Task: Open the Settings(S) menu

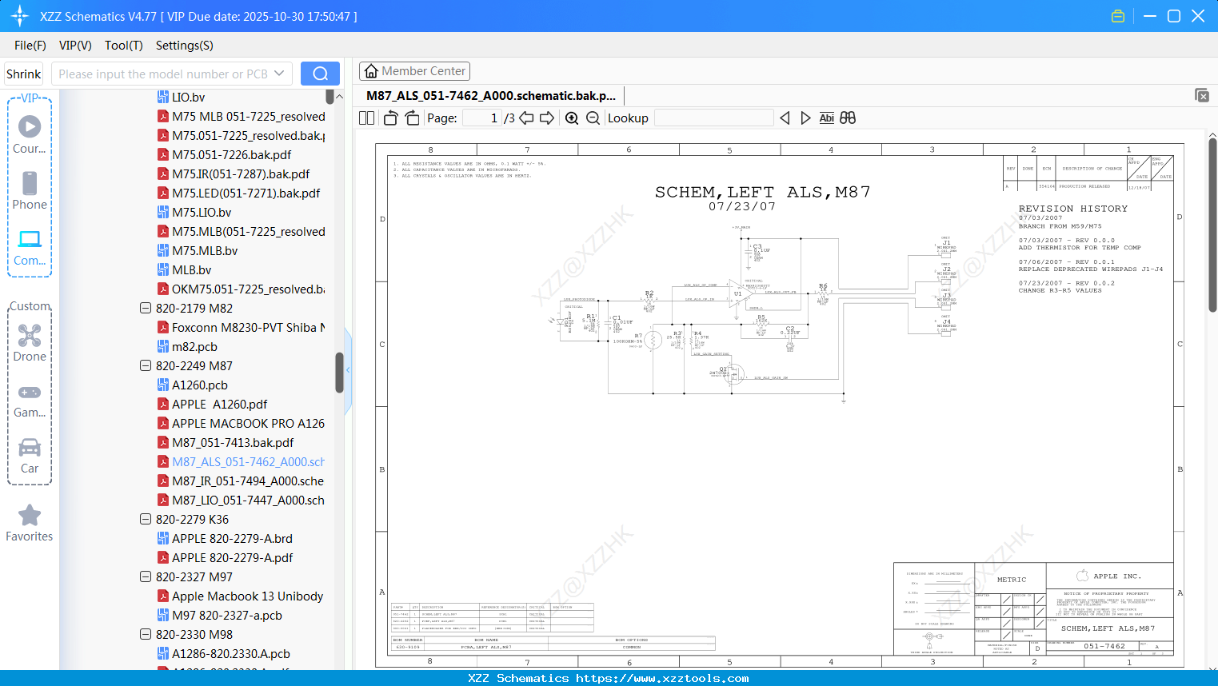Action: click(x=185, y=46)
